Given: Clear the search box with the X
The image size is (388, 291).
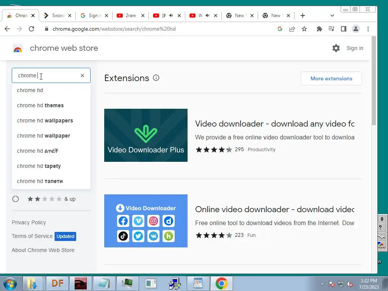Looking at the screenshot, I should coord(82,75).
